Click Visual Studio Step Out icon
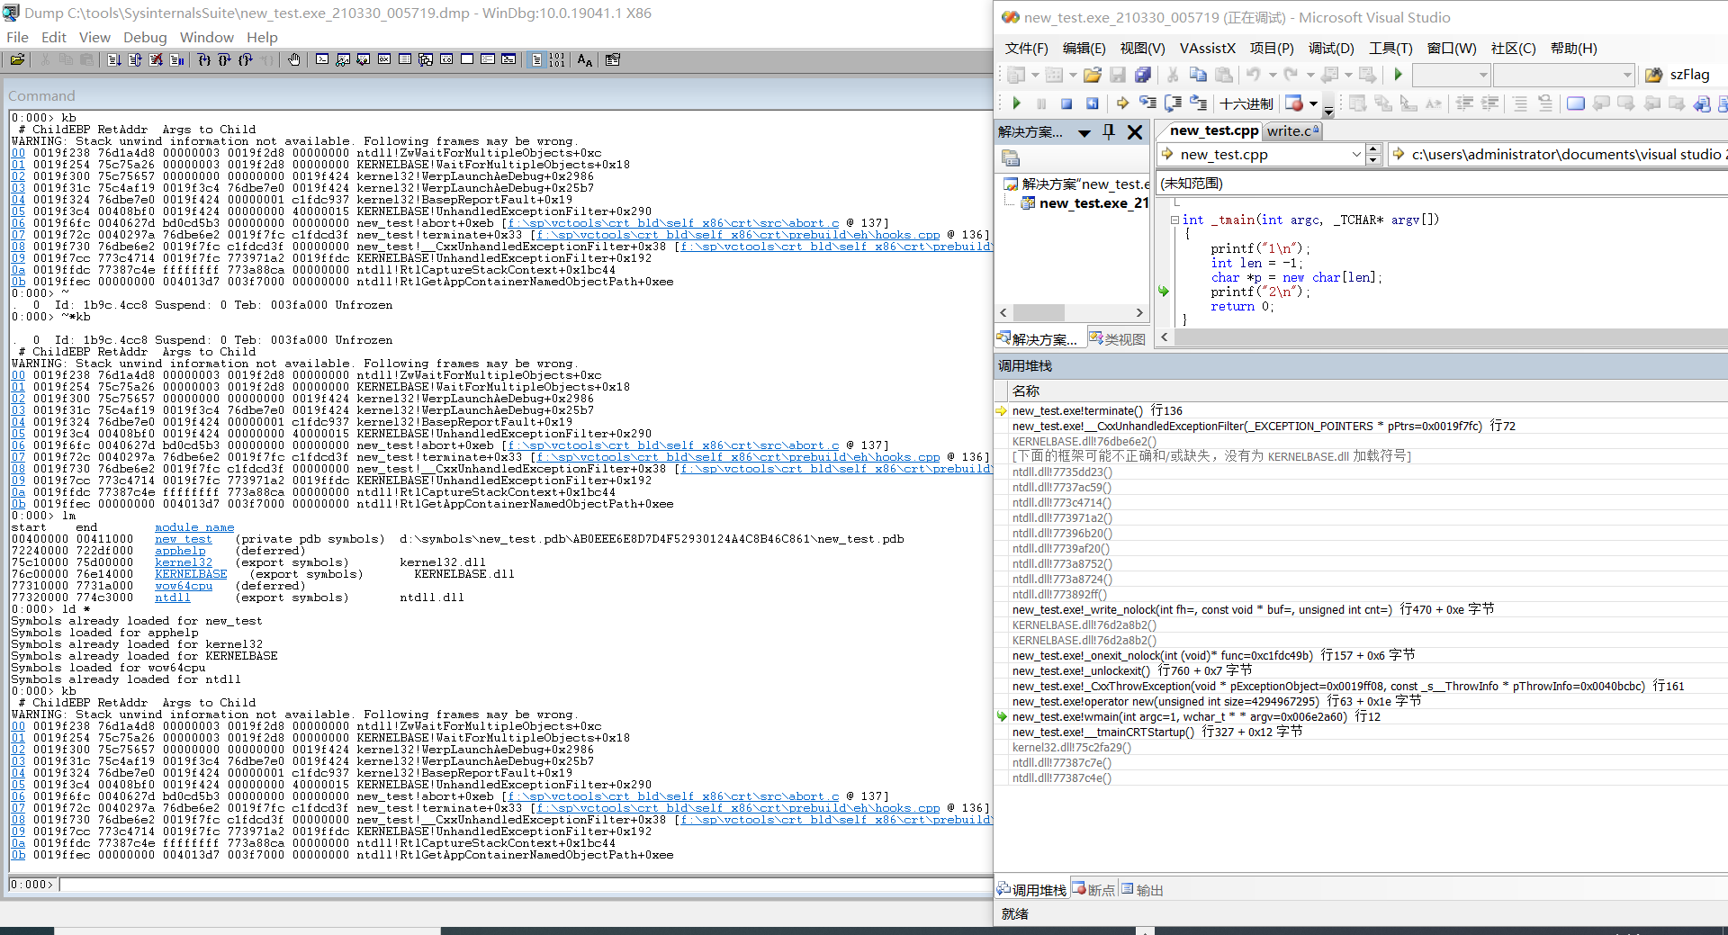 1198,103
